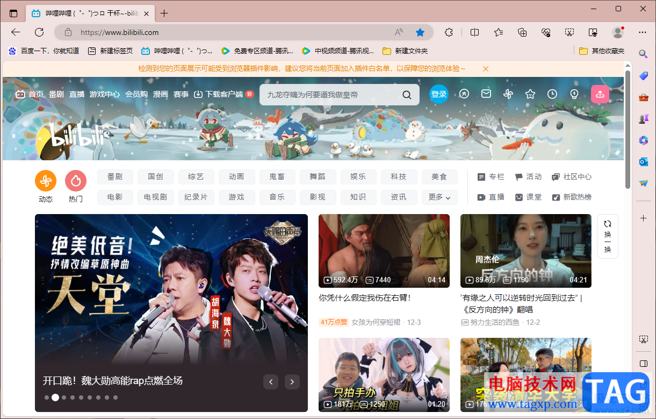The width and height of the screenshot is (656, 419).
Task: Dismiss the orange plugin warning banner
Action: pos(486,69)
